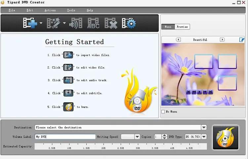The width and height of the screenshot is (248, 159).
Task: Click the large Burn DVD button
Action: [x=226, y=137]
